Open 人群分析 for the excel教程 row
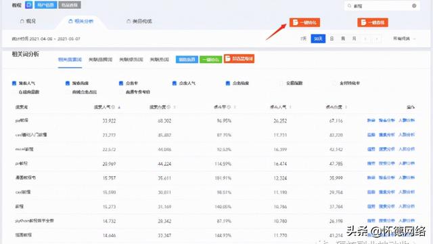The width and height of the screenshot is (433, 244). tap(407, 149)
